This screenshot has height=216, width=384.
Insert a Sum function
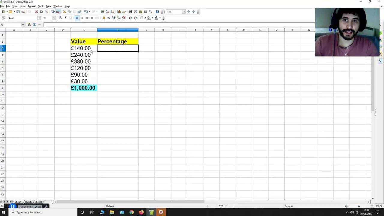point(34,25)
